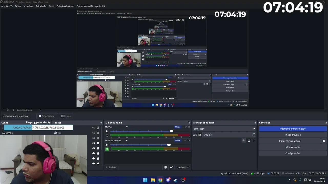The height and width of the screenshot is (184, 328).
Task: Toggle the audio mixer layout icon
Action: [166, 167]
